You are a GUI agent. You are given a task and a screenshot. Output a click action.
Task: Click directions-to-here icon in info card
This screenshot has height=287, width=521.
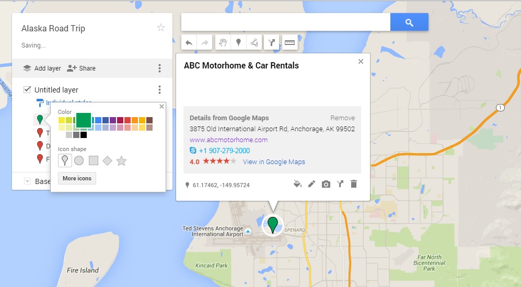pyautogui.click(x=340, y=184)
